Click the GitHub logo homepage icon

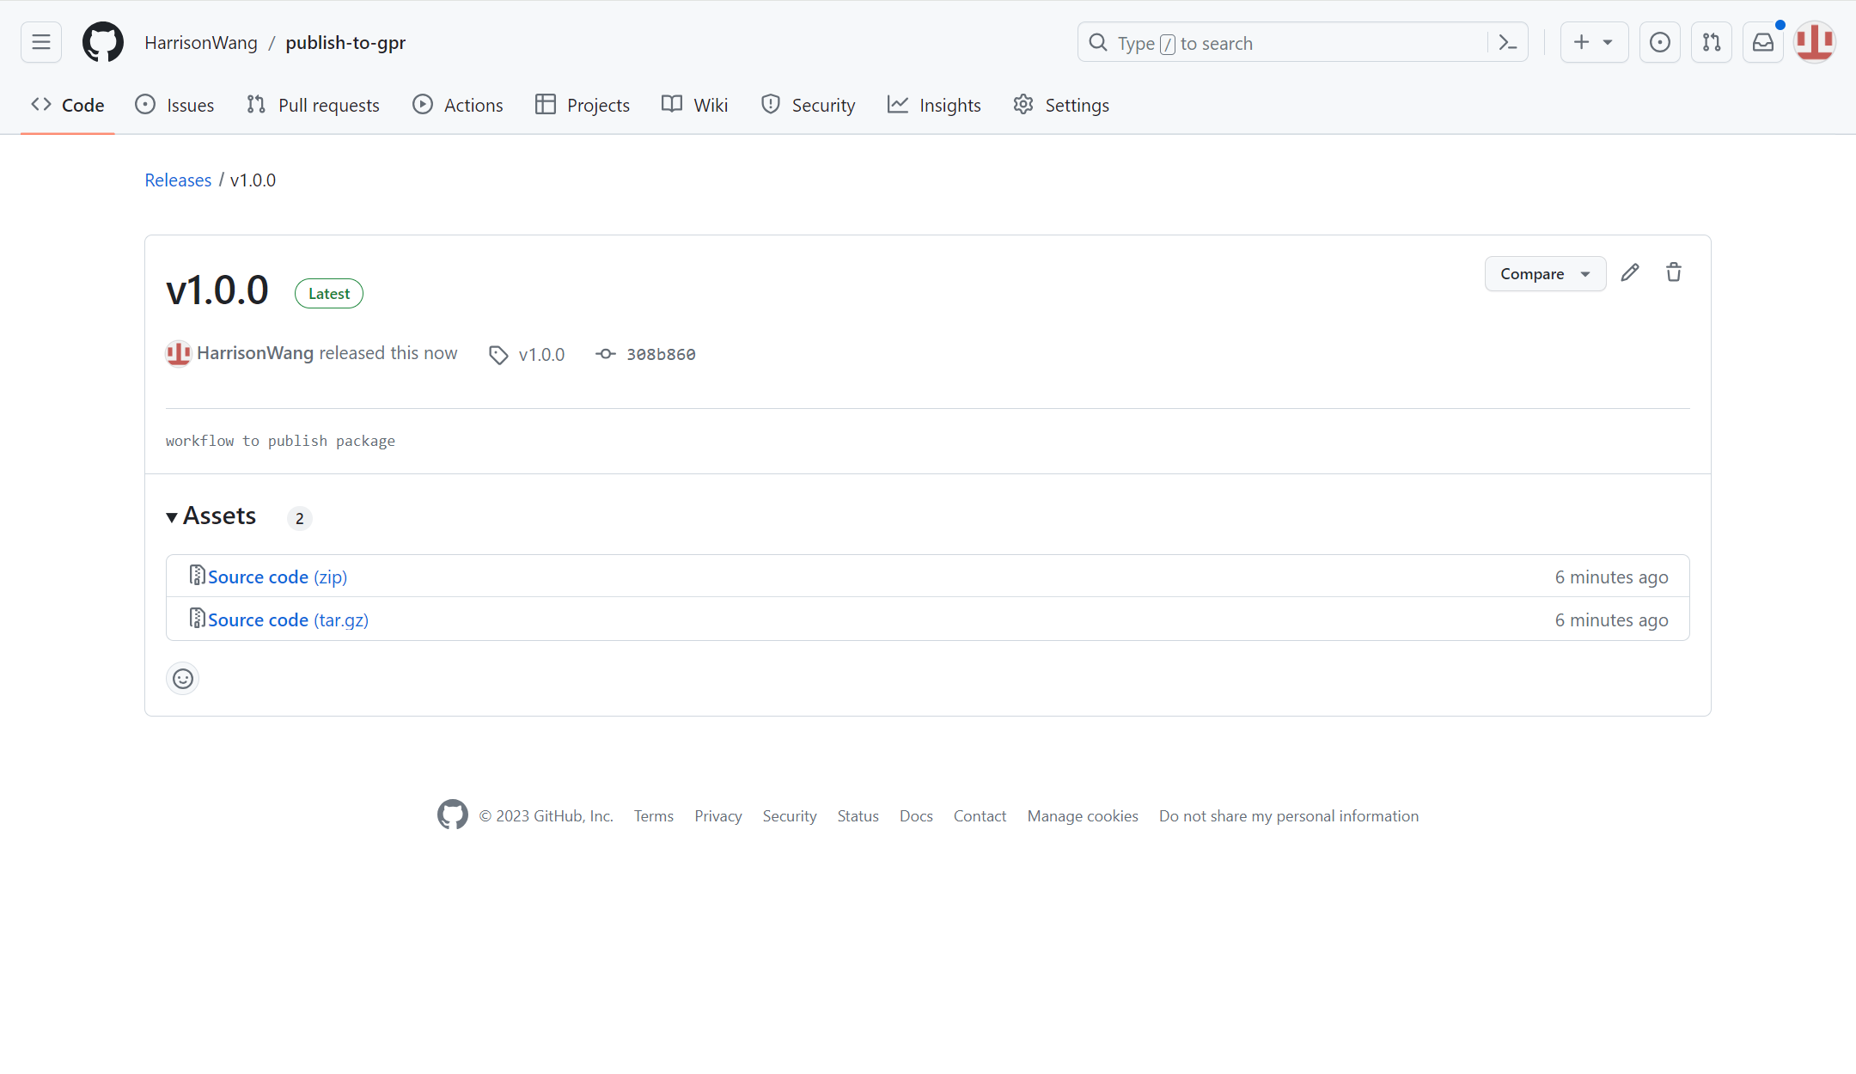103,42
